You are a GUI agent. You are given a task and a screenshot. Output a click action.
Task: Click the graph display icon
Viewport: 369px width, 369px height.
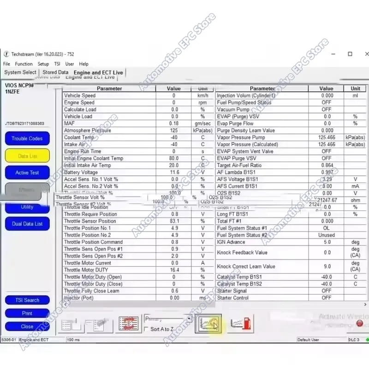point(208,324)
